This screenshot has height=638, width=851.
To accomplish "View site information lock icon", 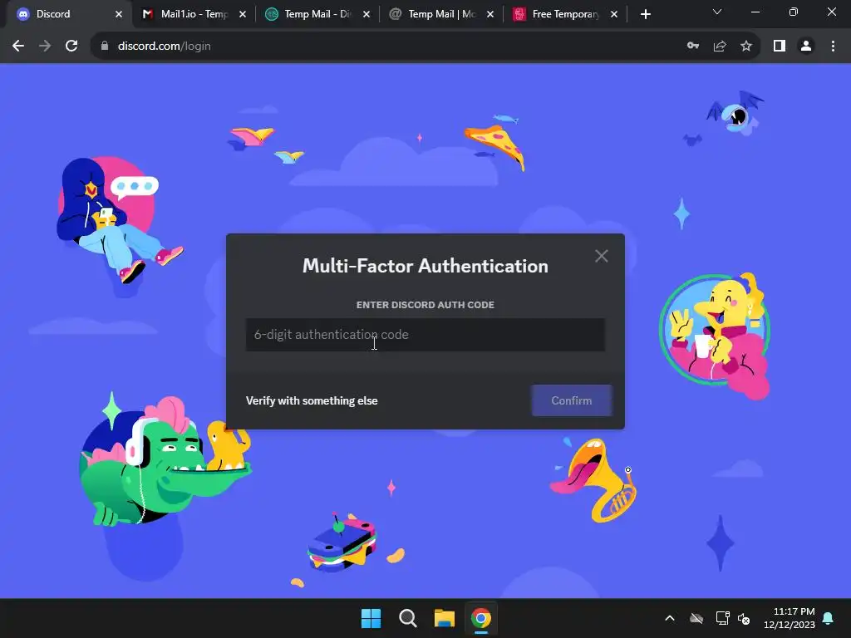I will coord(105,47).
